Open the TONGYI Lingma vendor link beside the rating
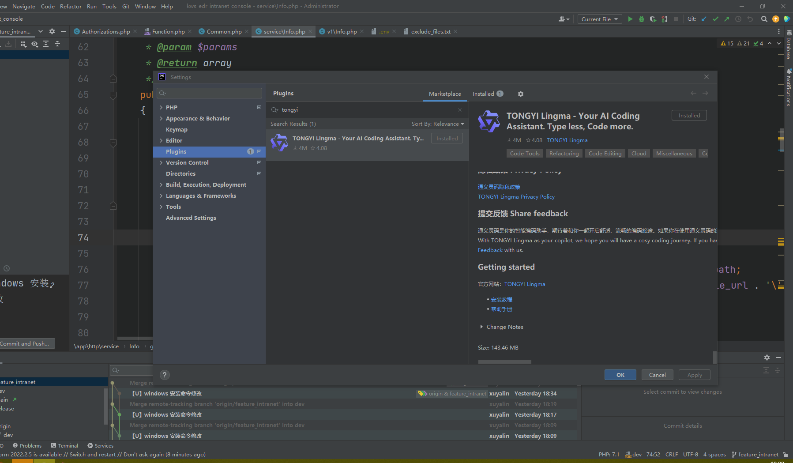Viewport: 793px width, 463px height. pos(567,140)
